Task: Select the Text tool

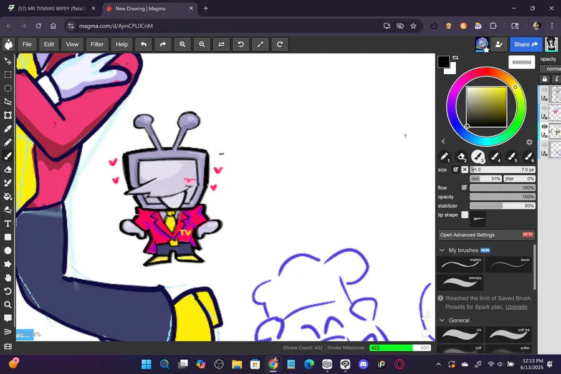Action: point(8,224)
